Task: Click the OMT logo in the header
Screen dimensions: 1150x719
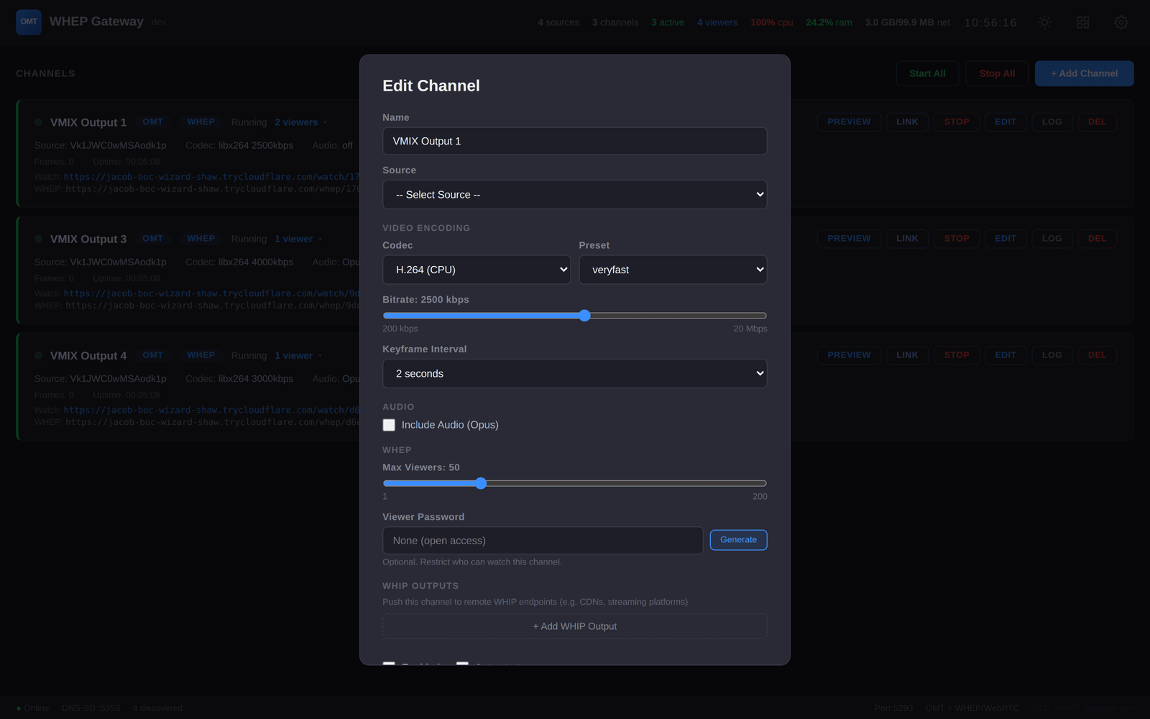Action: pyautogui.click(x=28, y=22)
